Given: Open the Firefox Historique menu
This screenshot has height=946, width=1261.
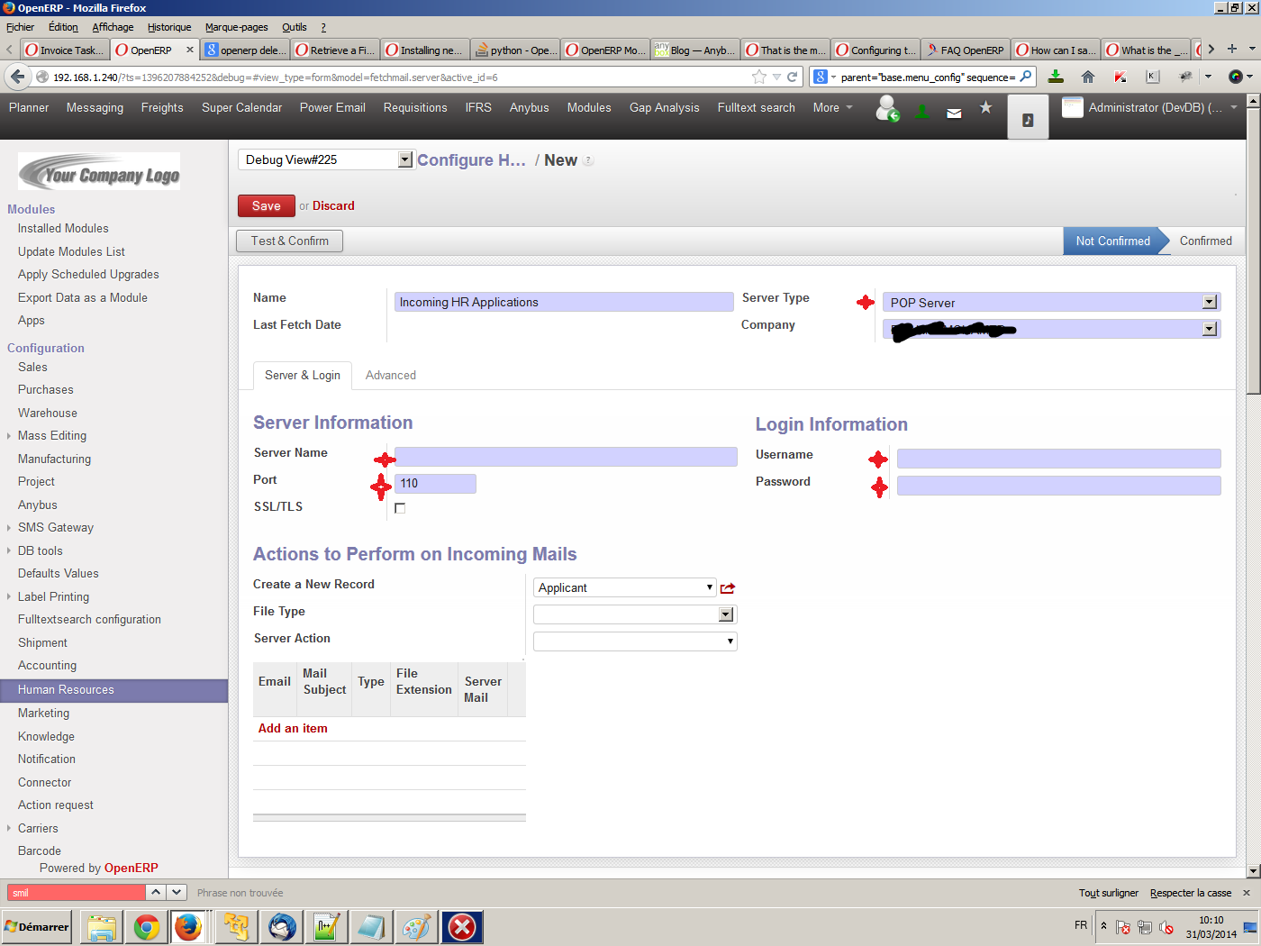Looking at the screenshot, I should 169,27.
